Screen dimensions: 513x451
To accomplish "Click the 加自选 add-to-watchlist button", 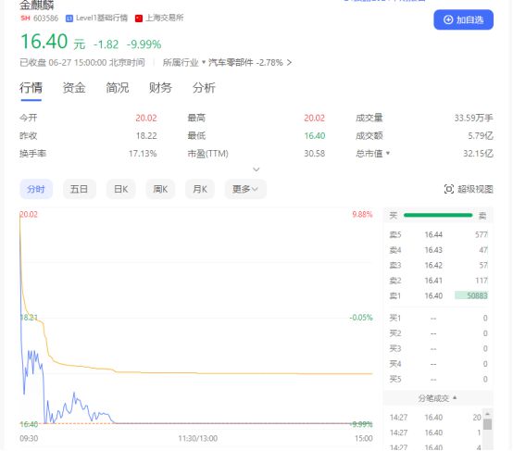I will [x=463, y=19].
